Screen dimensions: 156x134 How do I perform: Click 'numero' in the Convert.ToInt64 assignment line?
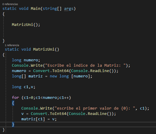point(19,71)
